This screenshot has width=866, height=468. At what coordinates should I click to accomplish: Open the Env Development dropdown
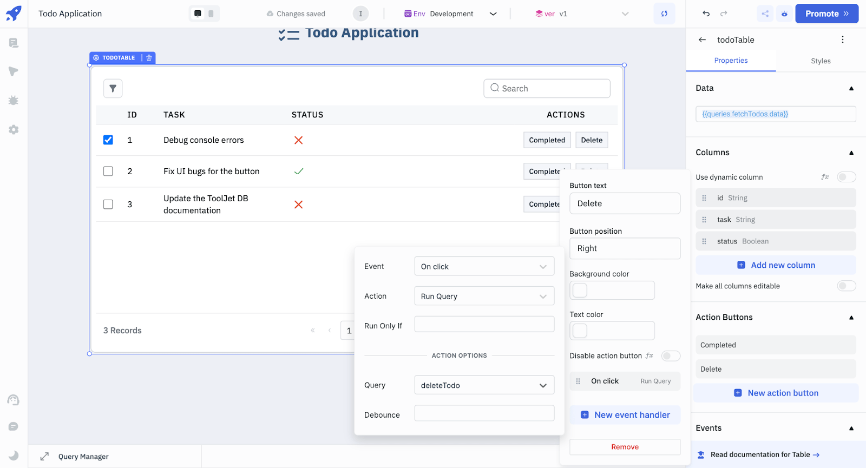click(450, 14)
